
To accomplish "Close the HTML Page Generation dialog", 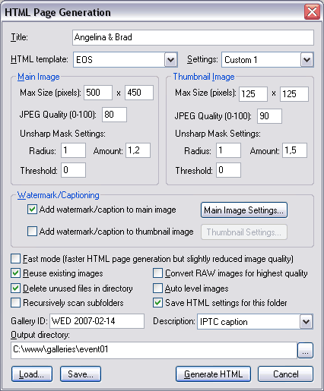I will click(x=312, y=12).
